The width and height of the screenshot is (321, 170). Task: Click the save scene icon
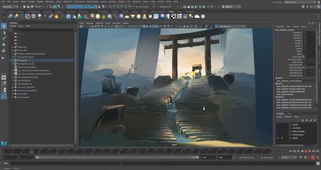coord(32,7)
